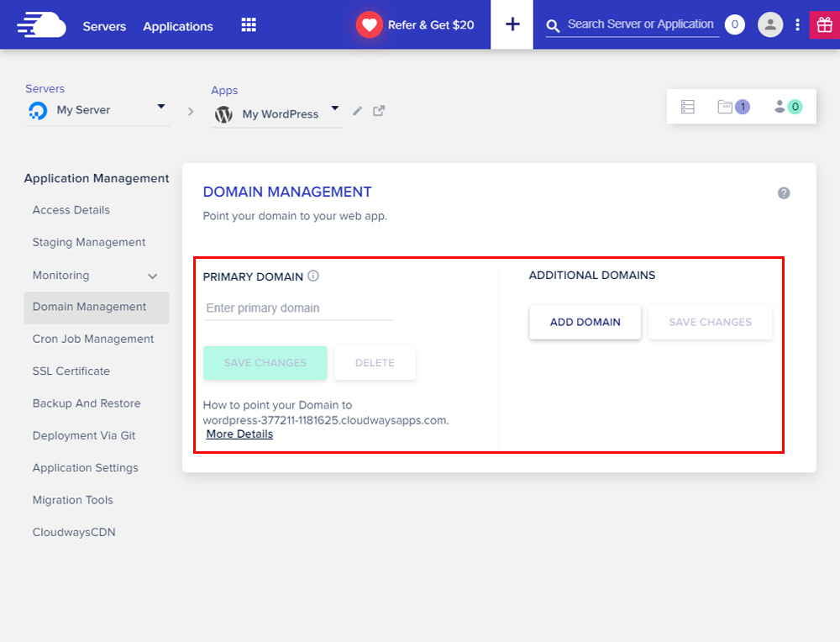Viewport: 840px width, 642px height.
Task: Click Save Changes under Primary Domain
Action: tap(265, 363)
